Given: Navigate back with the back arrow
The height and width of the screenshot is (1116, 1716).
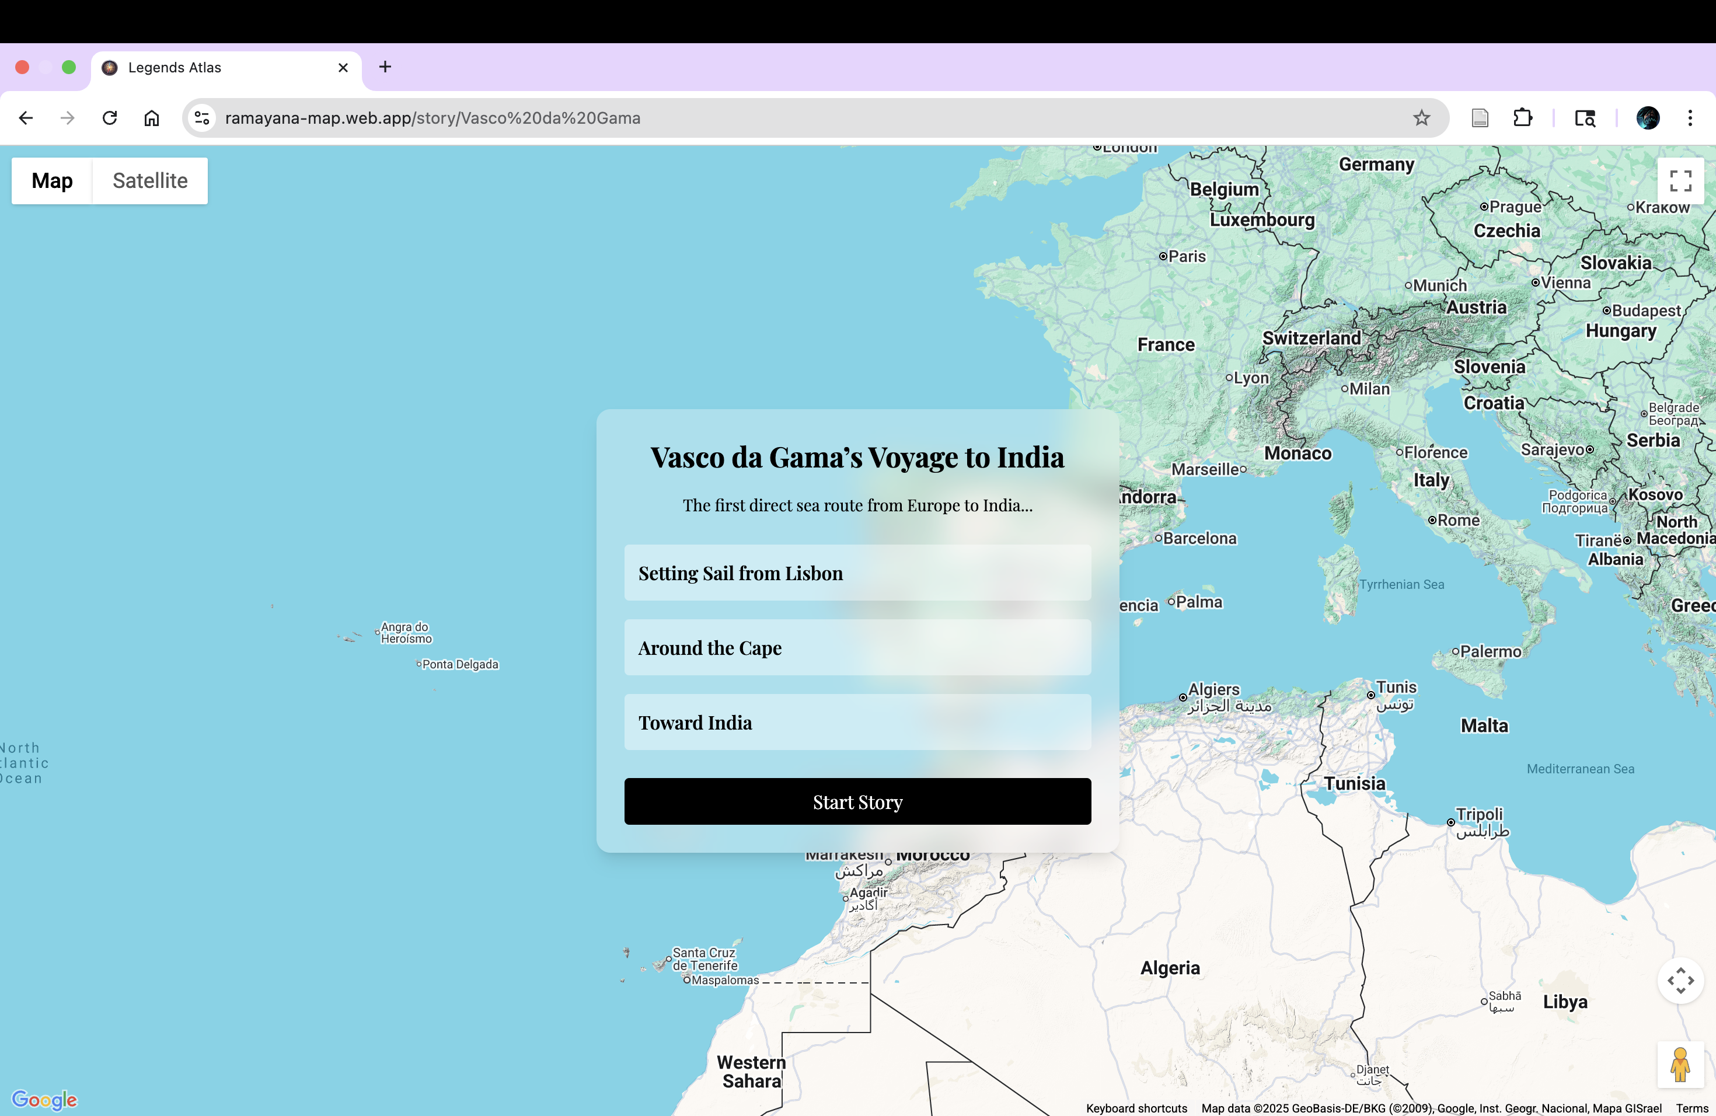Looking at the screenshot, I should 26,118.
